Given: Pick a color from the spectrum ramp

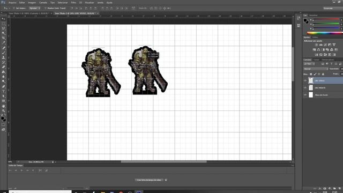Looking at the screenshot, I should pyautogui.click(x=325, y=33).
